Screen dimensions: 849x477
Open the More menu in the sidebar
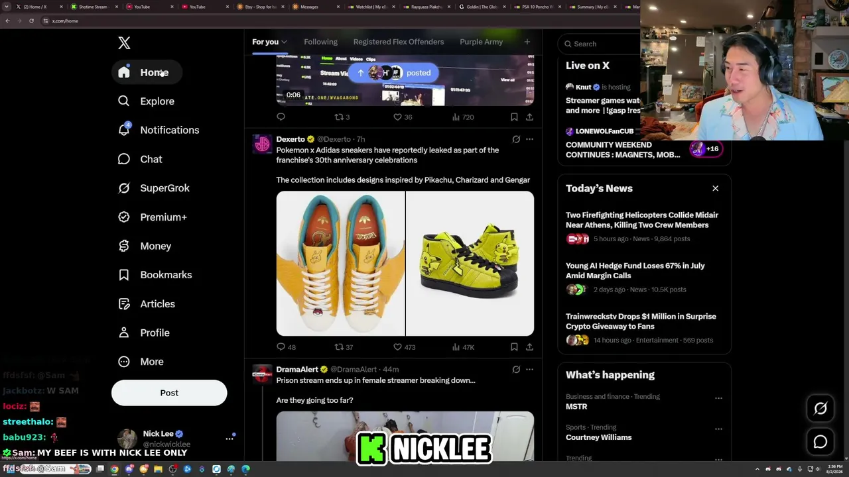pyautogui.click(x=141, y=362)
